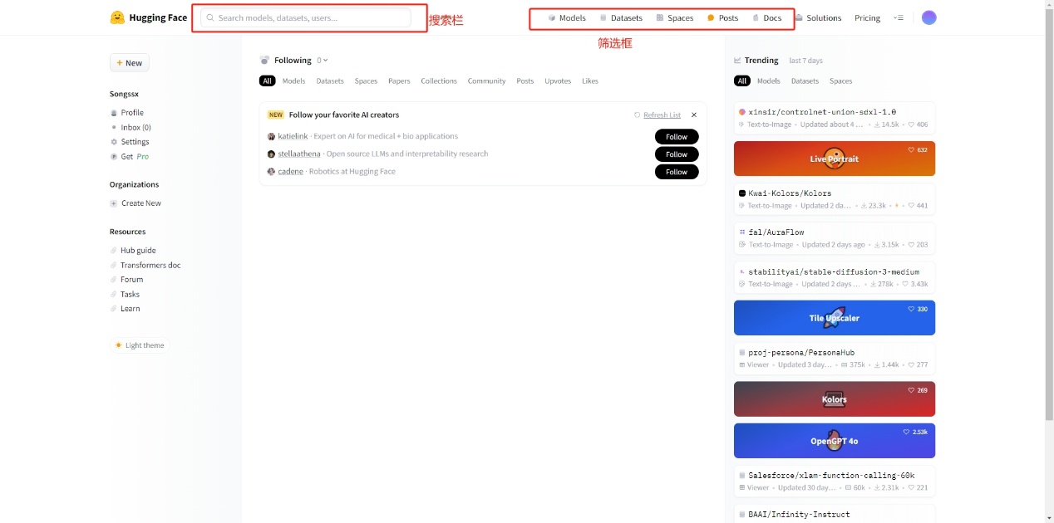Follow the stellaathena creator

tap(676, 154)
